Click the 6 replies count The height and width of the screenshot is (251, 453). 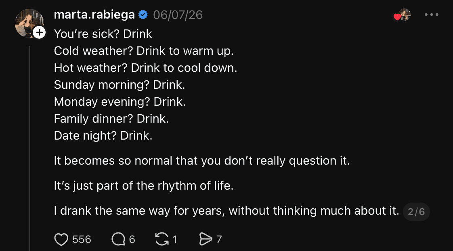pos(132,239)
